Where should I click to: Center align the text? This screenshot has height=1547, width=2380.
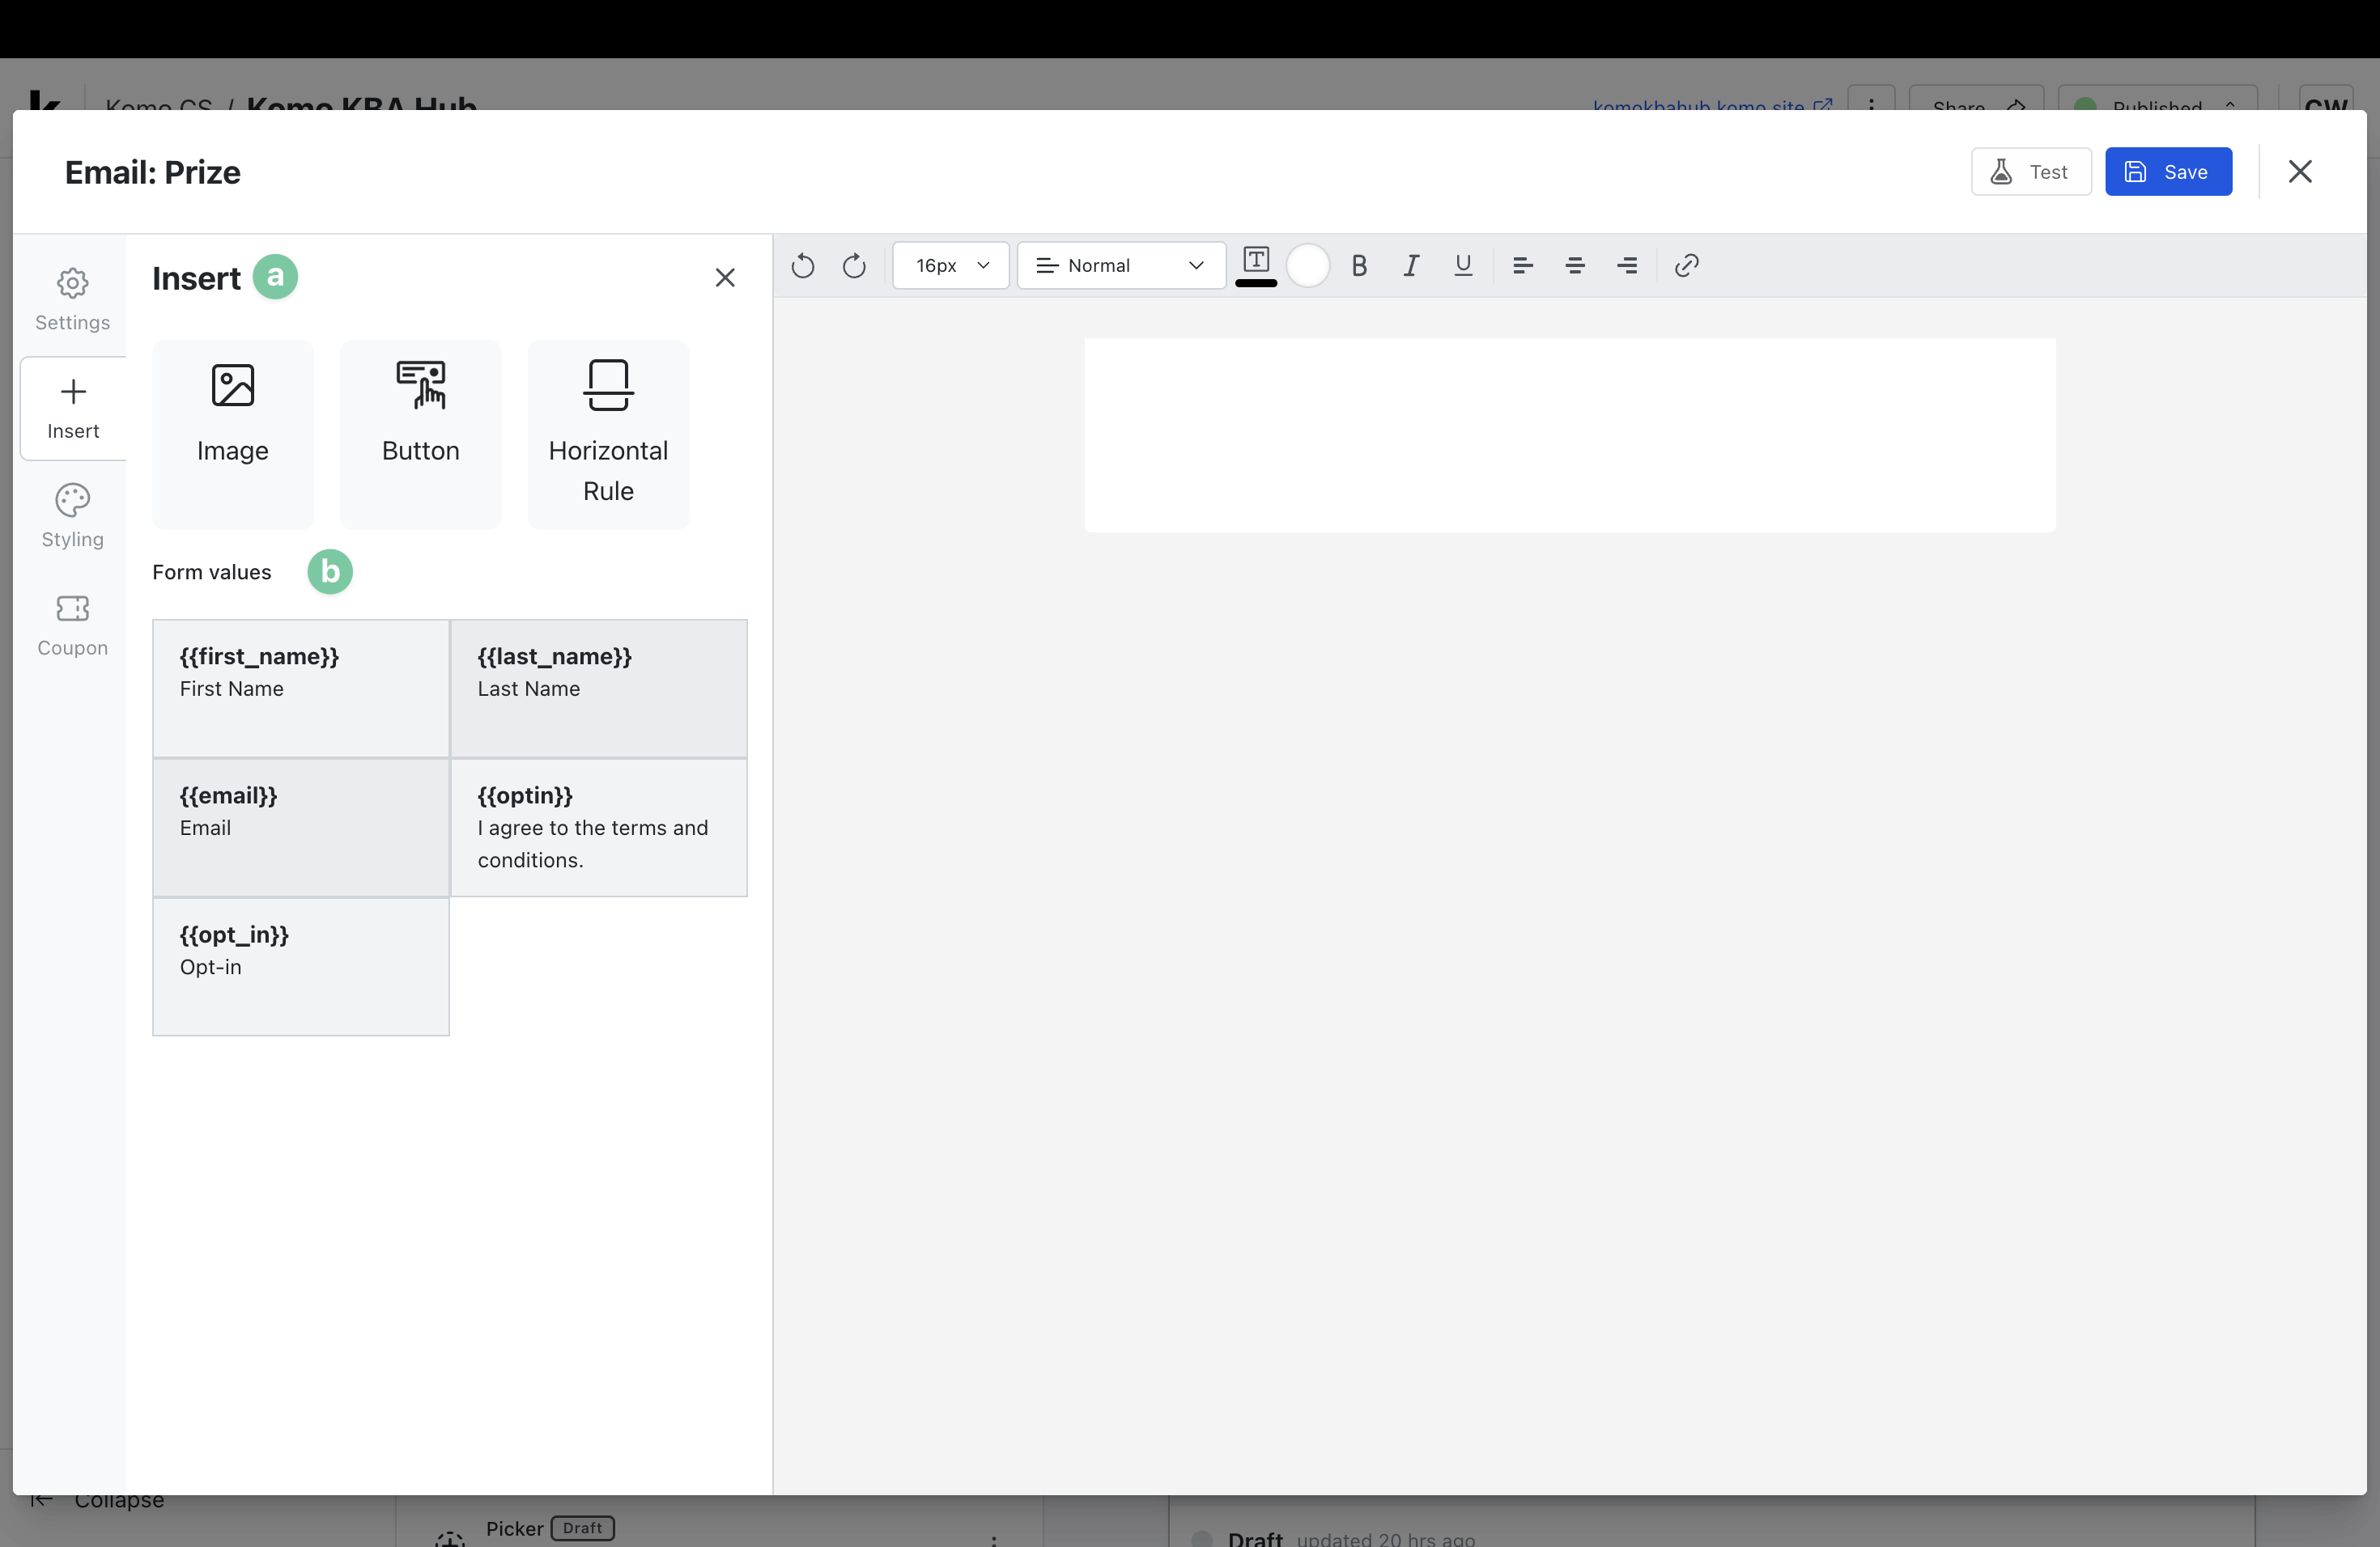(1575, 266)
